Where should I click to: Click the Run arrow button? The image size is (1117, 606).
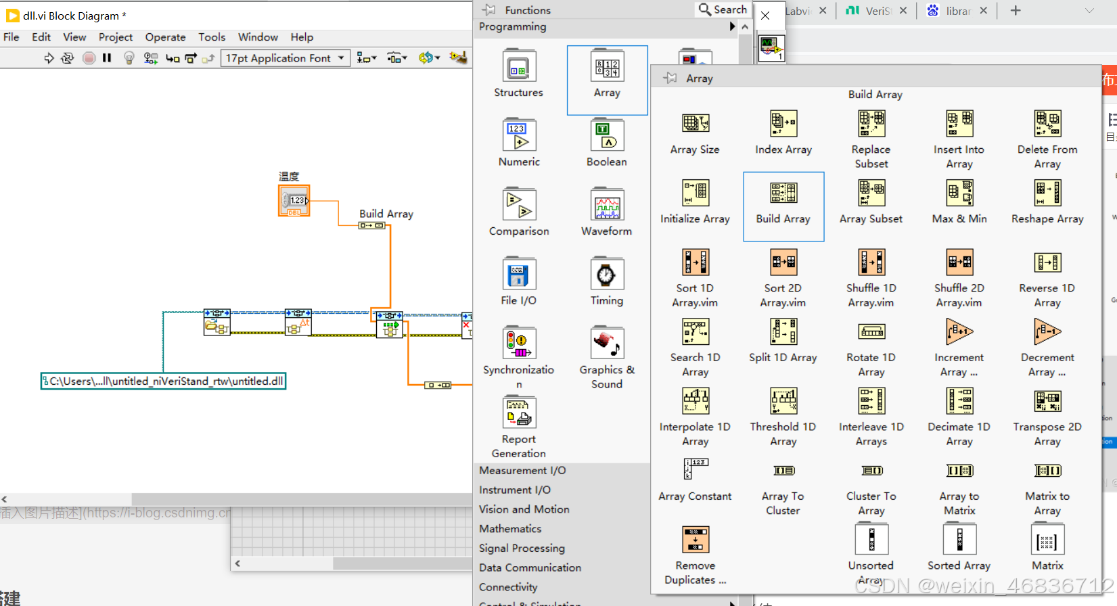[49, 58]
